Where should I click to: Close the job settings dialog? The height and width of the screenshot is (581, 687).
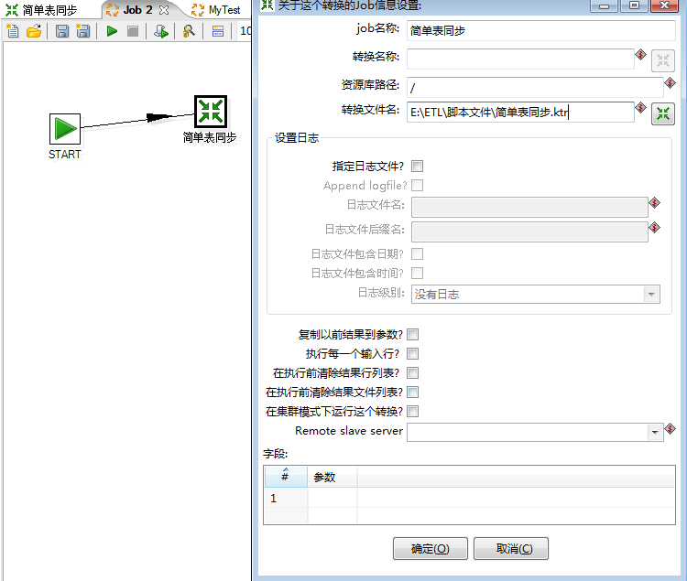coord(664,5)
